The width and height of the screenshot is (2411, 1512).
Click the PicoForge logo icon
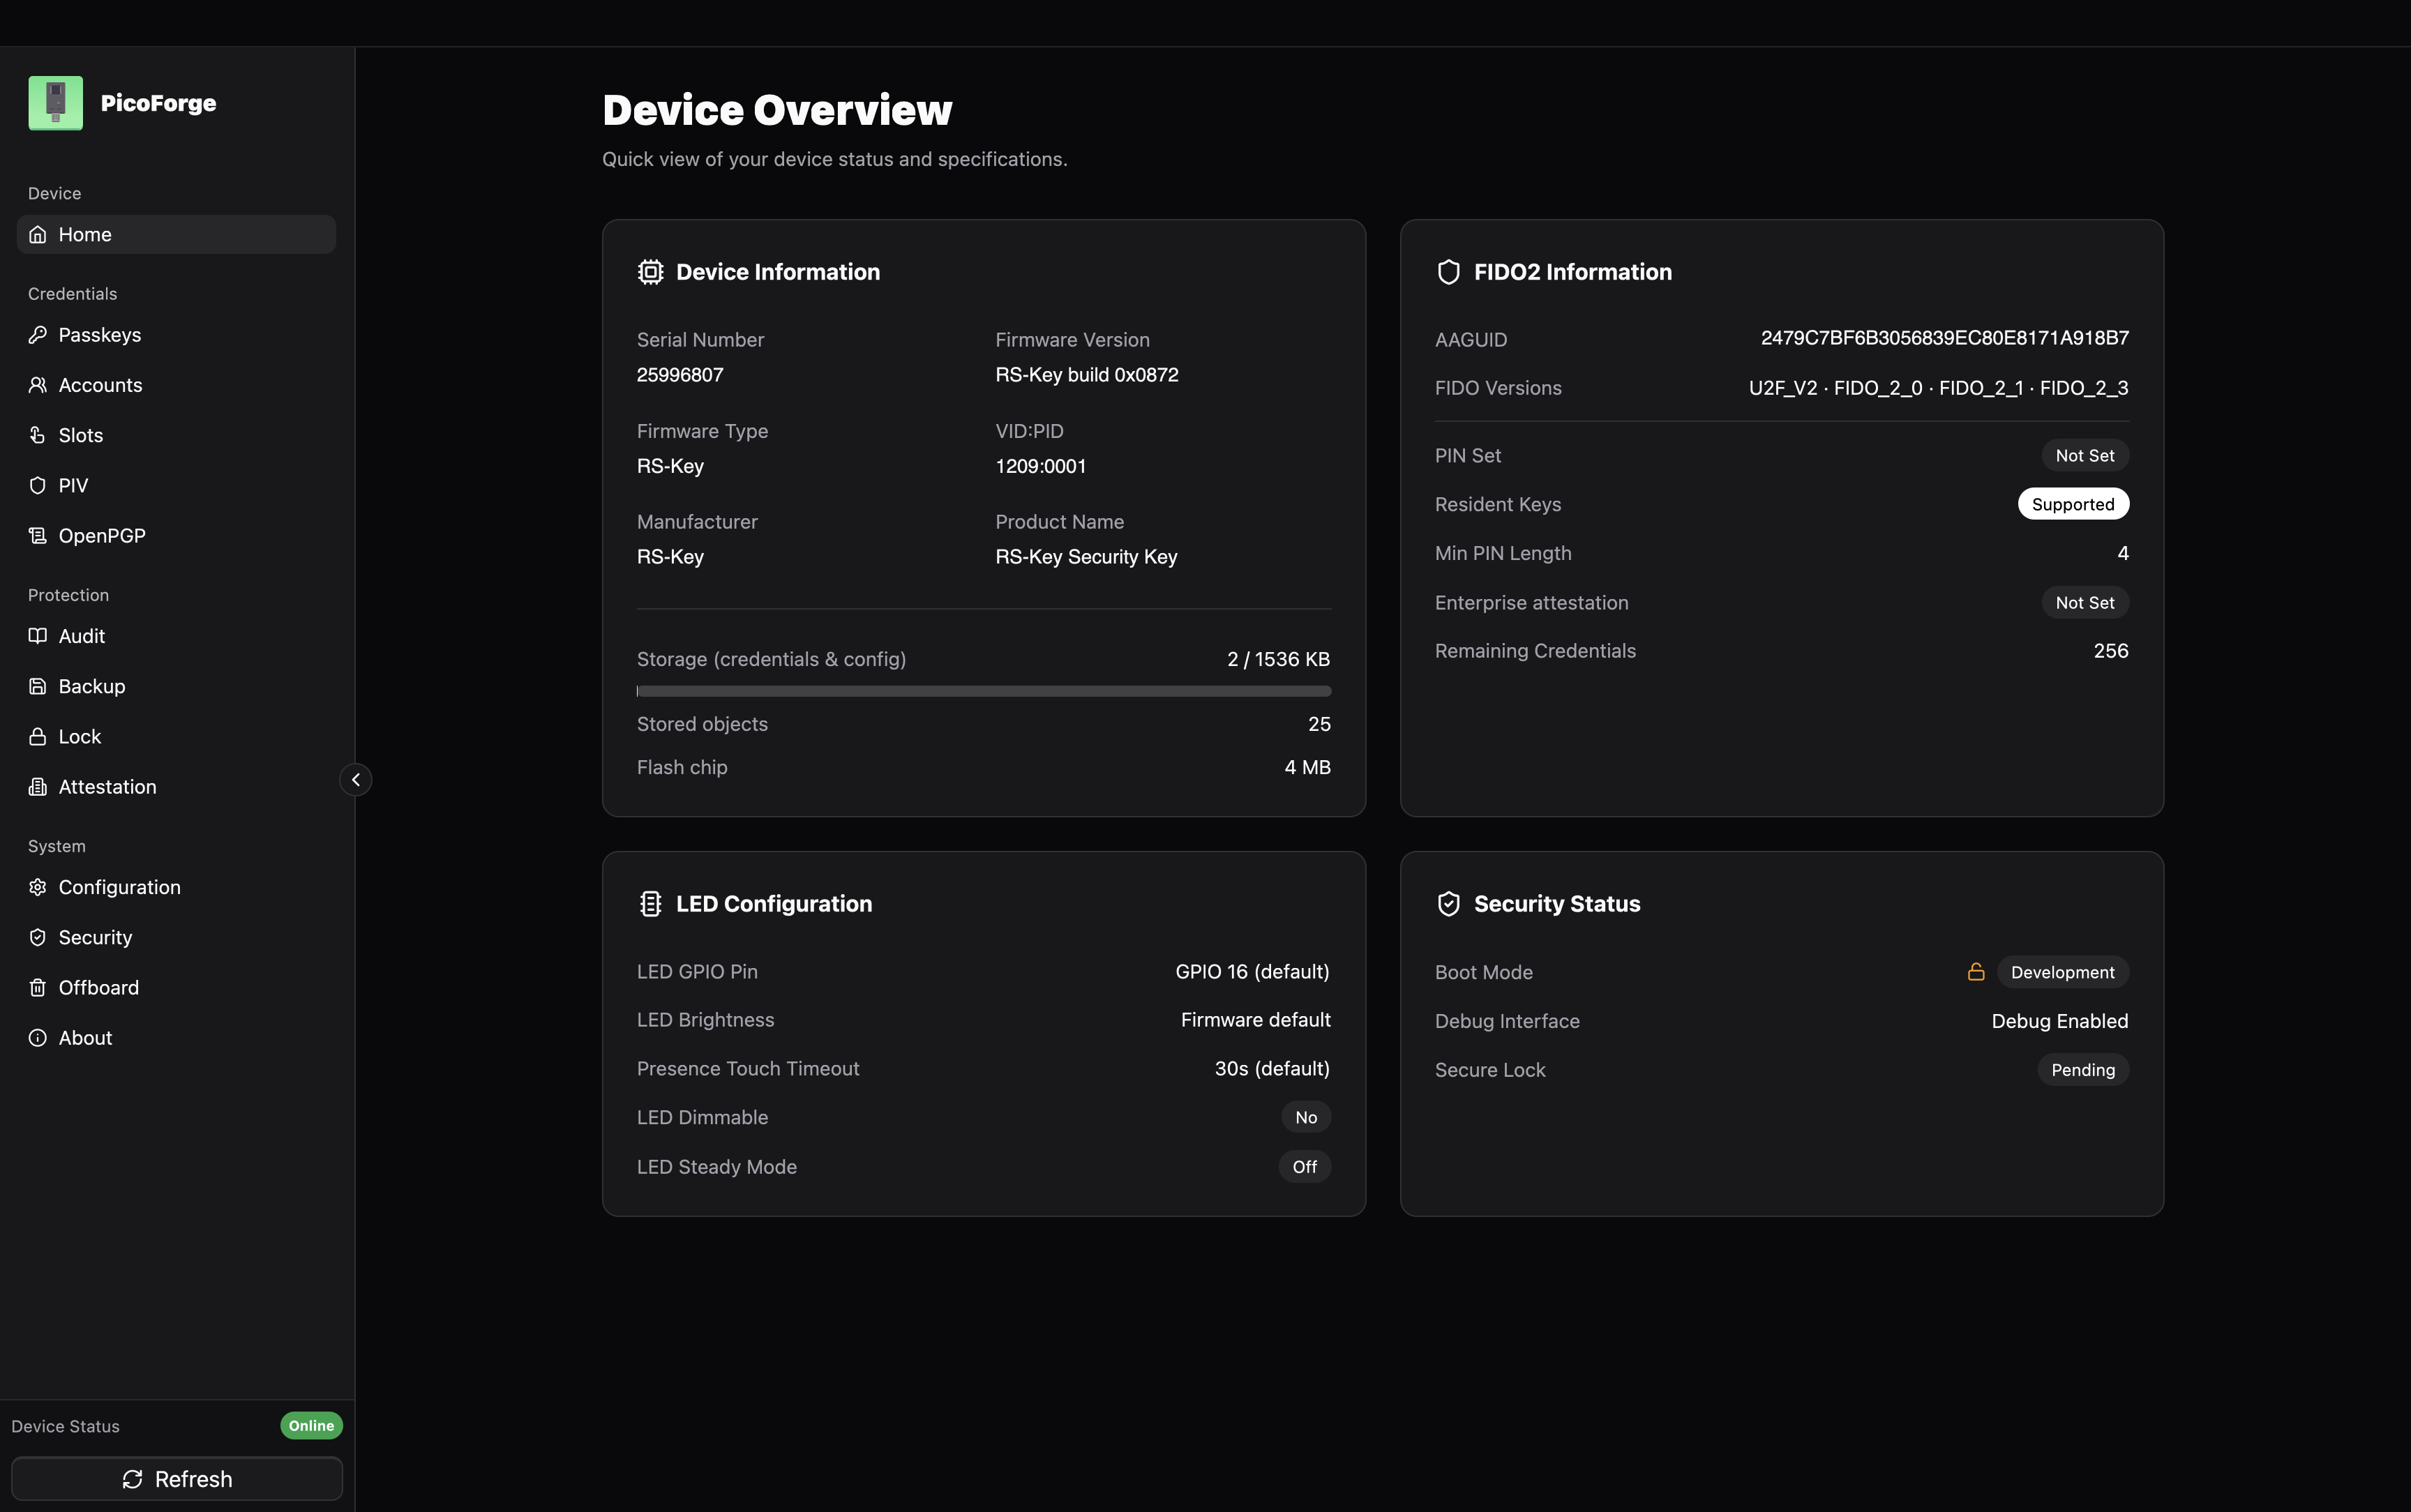(x=55, y=103)
